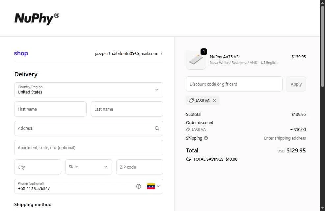The width and height of the screenshot is (325, 211).
Task: Click the Total price $129.95
Action: coord(296,150)
